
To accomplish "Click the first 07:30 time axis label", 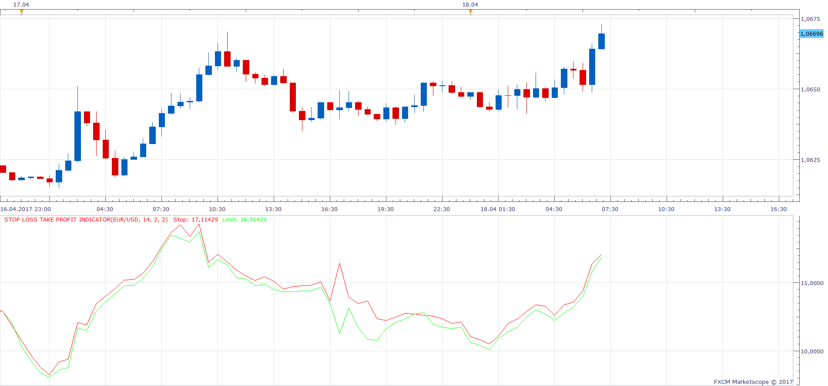I will [161, 209].
